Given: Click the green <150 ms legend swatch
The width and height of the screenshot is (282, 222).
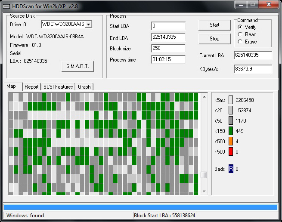Looking at the screenshot, I should [231, 131].
